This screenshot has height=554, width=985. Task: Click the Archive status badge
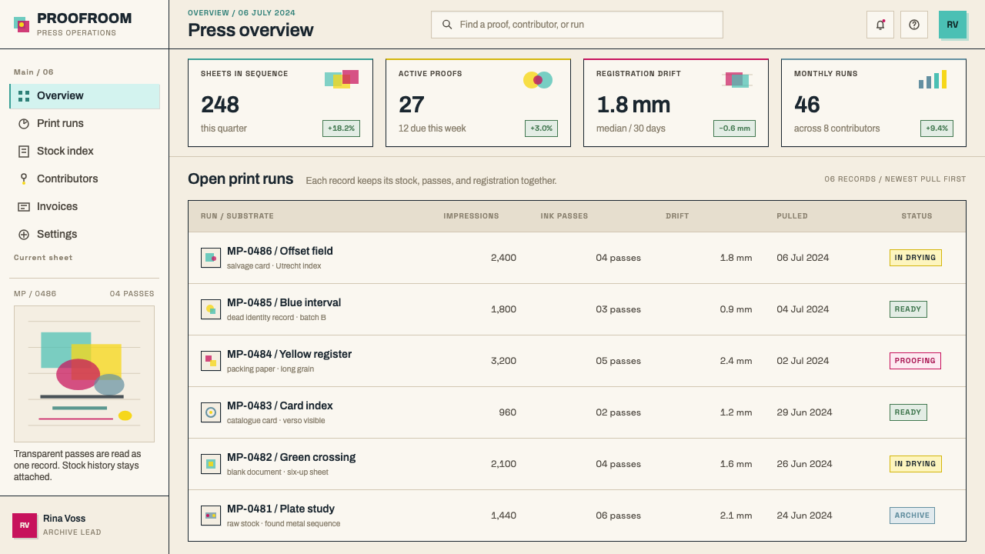912,516
